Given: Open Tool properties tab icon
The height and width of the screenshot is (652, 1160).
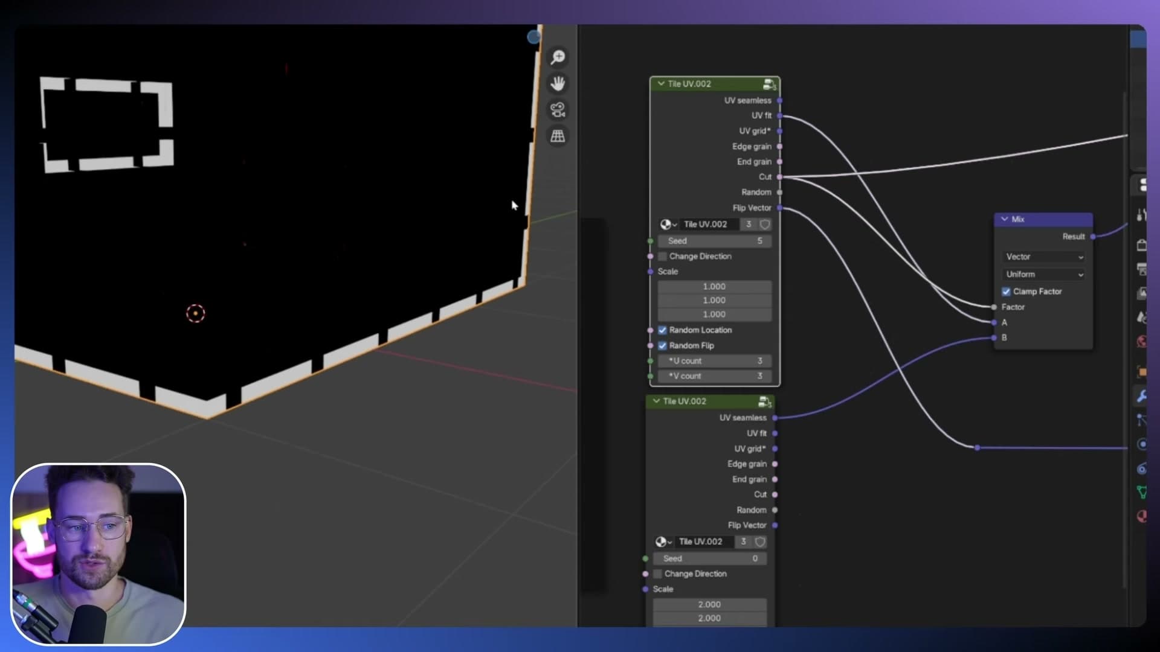Looking at the screenshot, I should click(1141, 215).
